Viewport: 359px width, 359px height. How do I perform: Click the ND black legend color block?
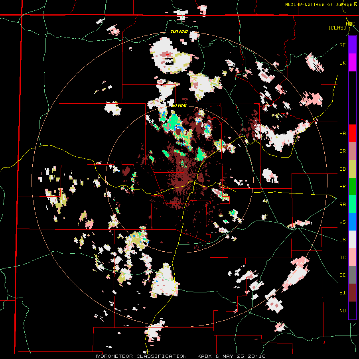[352, 310]
